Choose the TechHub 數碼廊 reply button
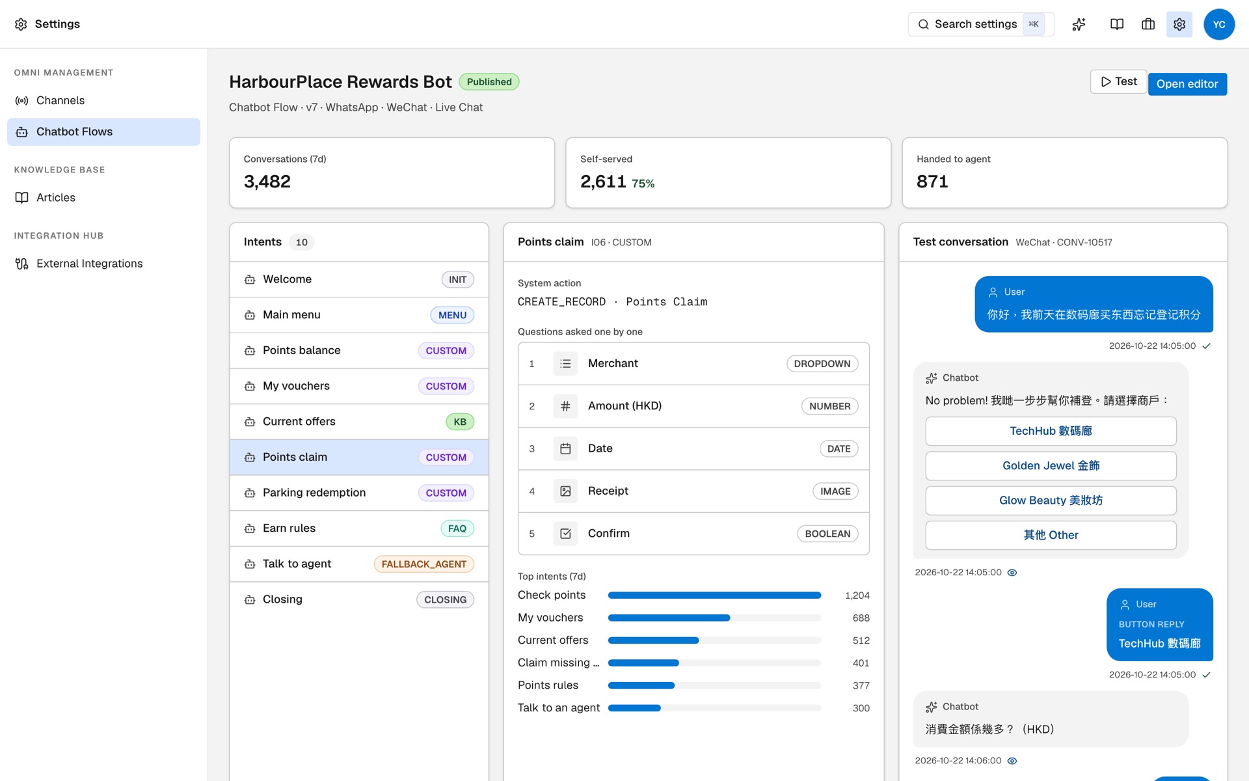The width and height of the screenshot is (1249, 781). (x=1051, y=431)
